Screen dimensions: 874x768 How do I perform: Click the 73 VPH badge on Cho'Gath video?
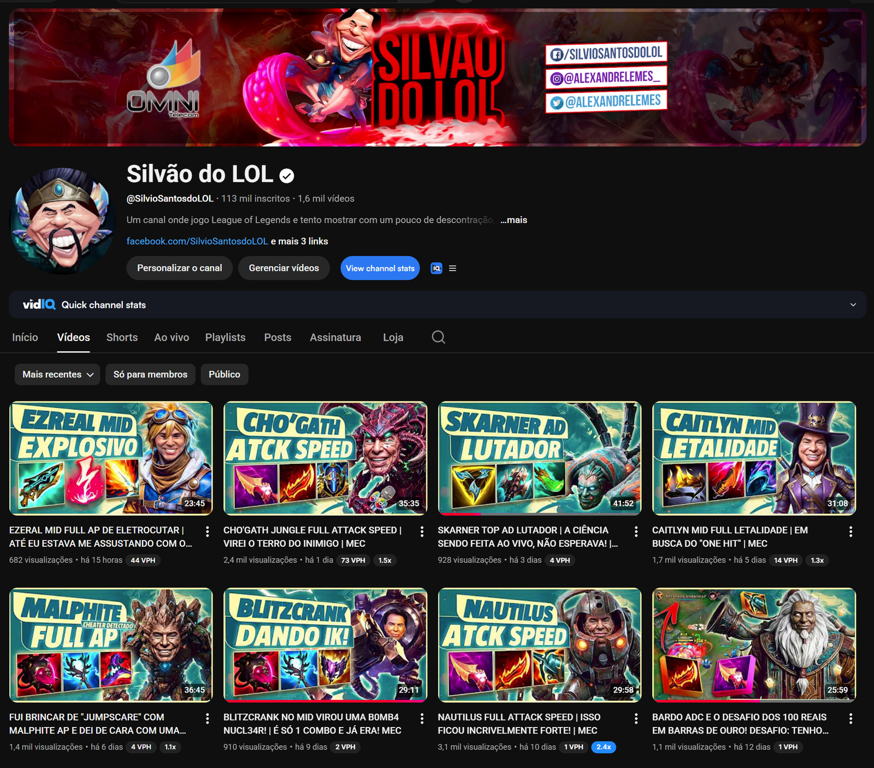pos(353,560)
